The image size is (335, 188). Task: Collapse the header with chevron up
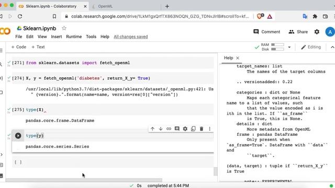332,47
